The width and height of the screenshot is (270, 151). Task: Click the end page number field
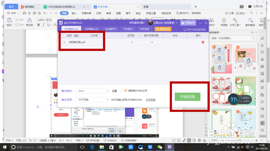pos(157,42)
